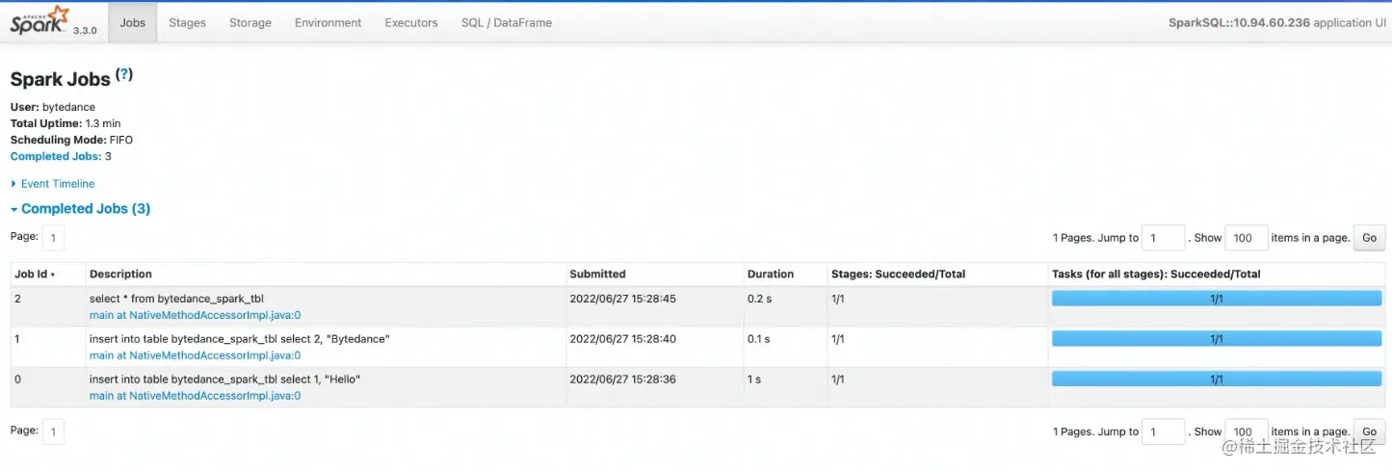Viewport: 1392px width, 472px height.
Task: Select page 1 in bottom pagination
Action: 53,432
